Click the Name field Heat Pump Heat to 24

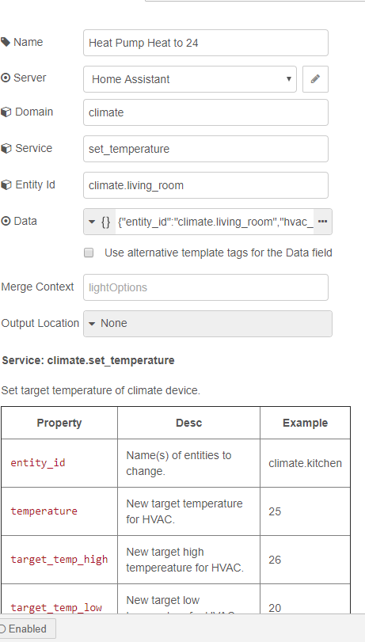(206, 43)
